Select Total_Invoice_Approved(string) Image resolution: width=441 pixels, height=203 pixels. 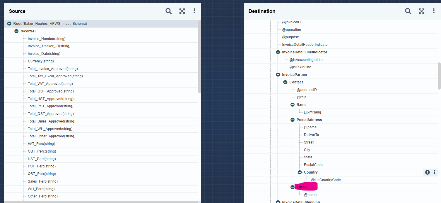click(53, 69)
